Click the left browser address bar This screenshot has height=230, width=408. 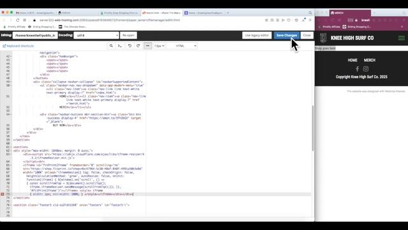[x=109, y=20]
